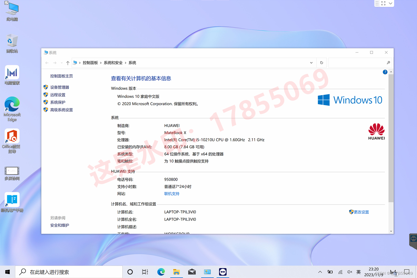Open 控制面板主页 link
The width and height of the screenshot is (417, 278).
click(x=61, y=76)
